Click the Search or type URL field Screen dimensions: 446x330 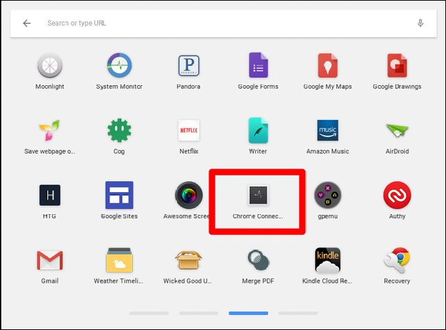click(224, 23)
